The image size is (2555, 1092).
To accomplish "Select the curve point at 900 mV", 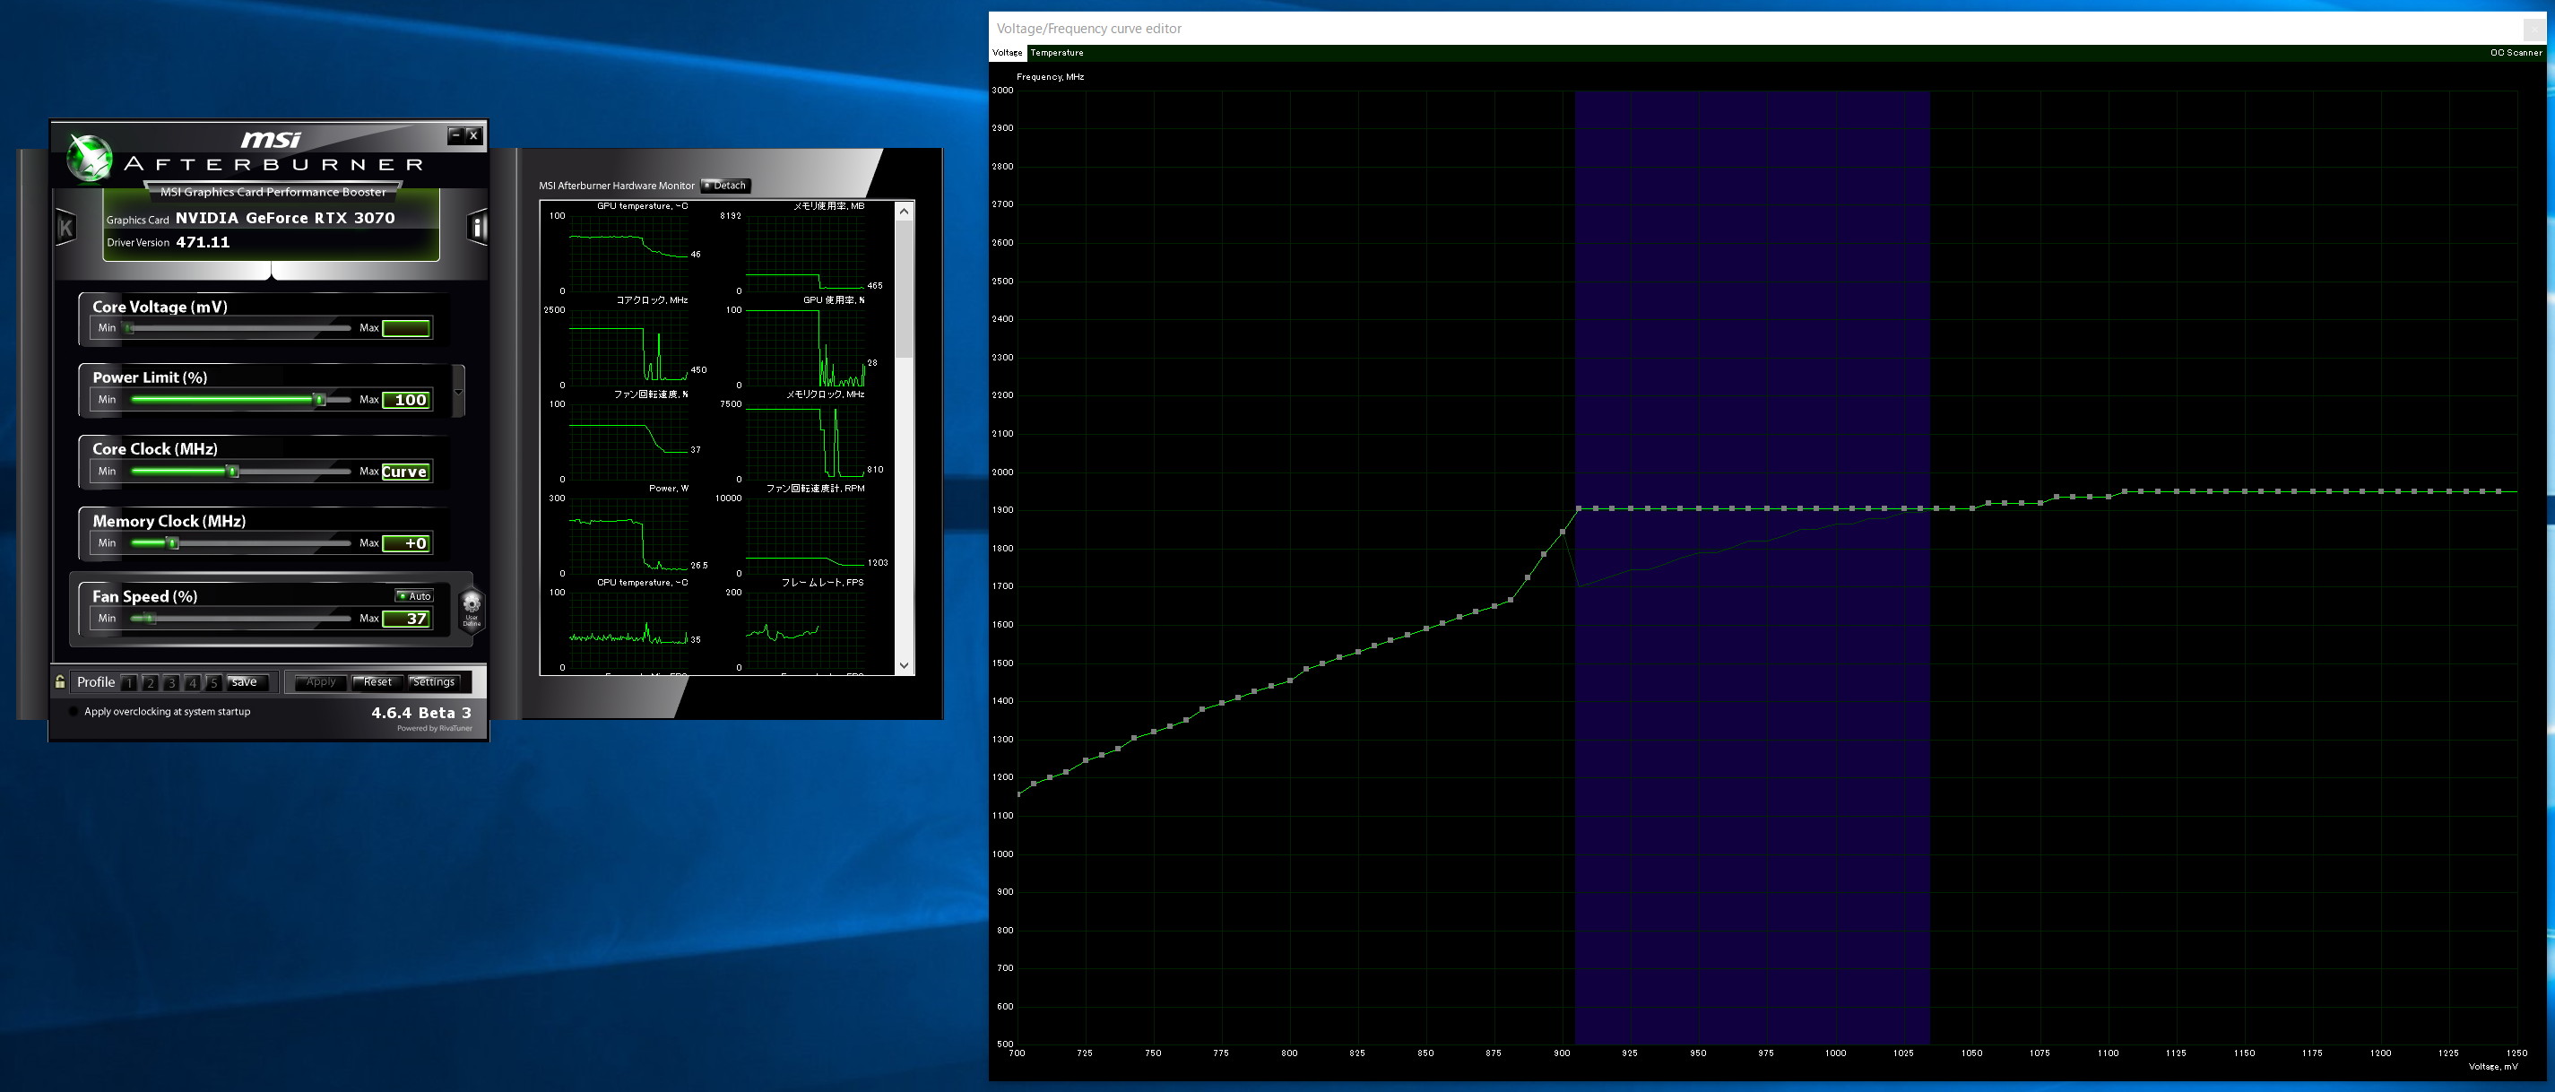I will coord(1563,533).
